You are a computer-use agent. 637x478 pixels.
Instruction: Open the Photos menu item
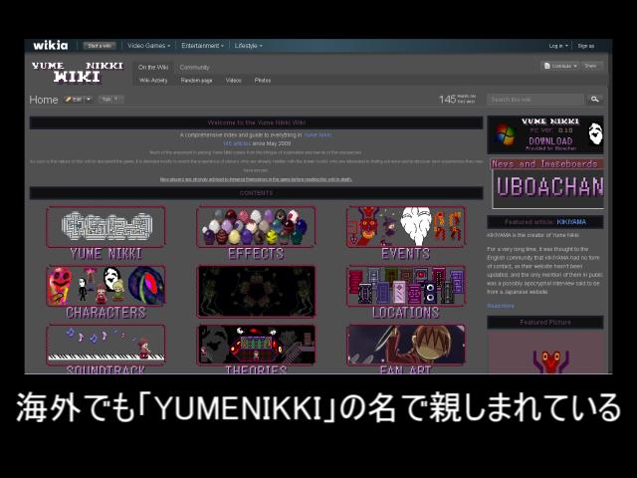[x=263, y=81]
